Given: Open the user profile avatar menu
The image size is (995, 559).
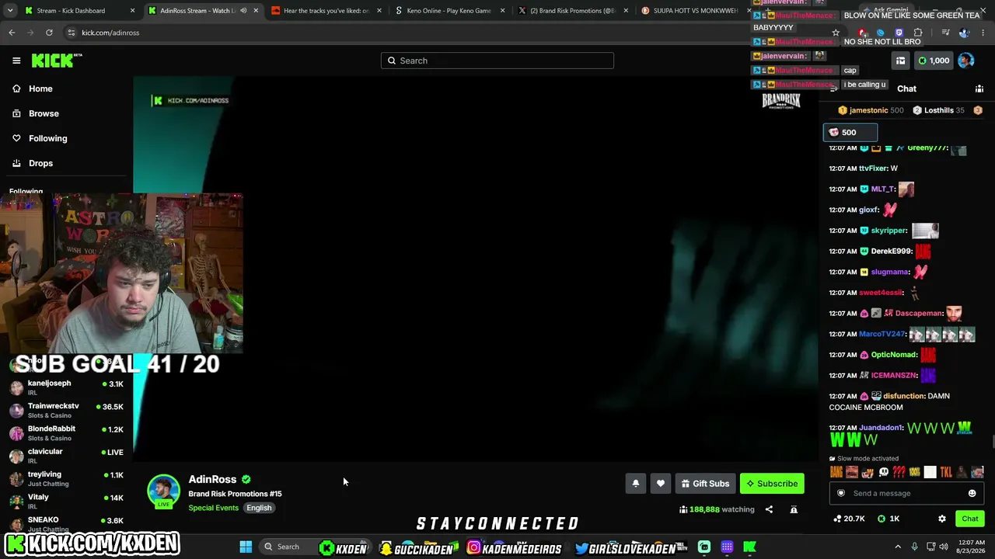Looking at the screenshot, I should pos(965,61).
